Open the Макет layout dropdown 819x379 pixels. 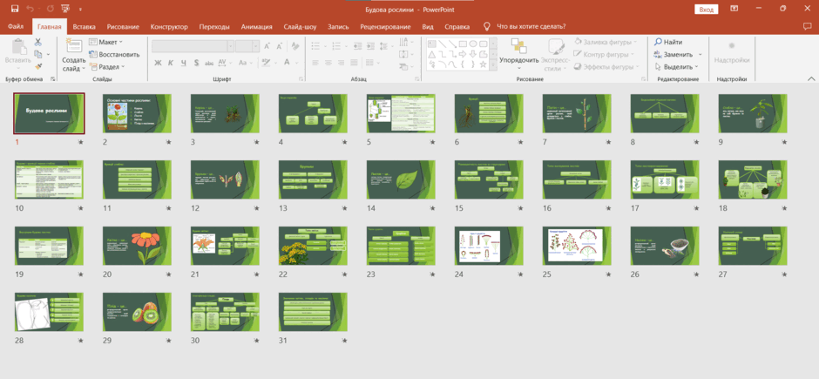106,42
